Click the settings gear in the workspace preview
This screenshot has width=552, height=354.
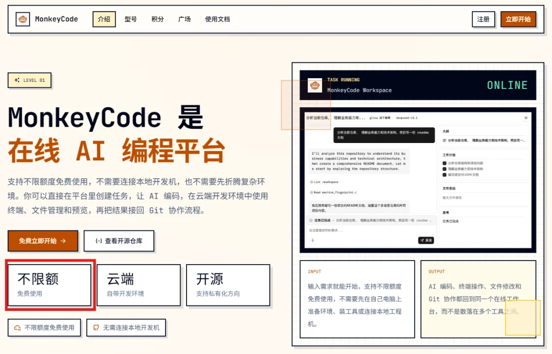[x=526, y=118]
